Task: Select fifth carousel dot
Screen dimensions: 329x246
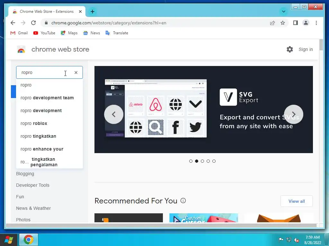Action: 214,161
